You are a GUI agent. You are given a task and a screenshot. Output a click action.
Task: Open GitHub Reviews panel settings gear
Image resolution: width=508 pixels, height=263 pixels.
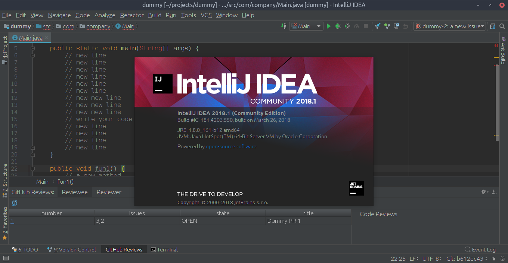tap(483, 191)
